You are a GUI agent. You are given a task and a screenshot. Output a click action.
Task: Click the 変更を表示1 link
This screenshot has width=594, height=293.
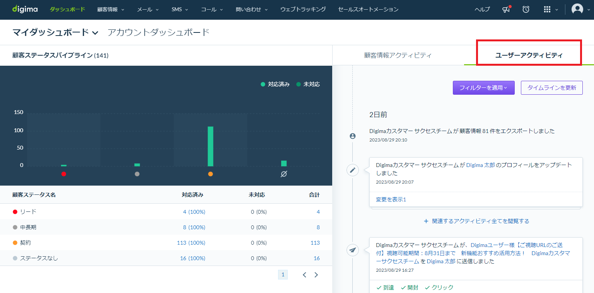[x=391, y=199]
